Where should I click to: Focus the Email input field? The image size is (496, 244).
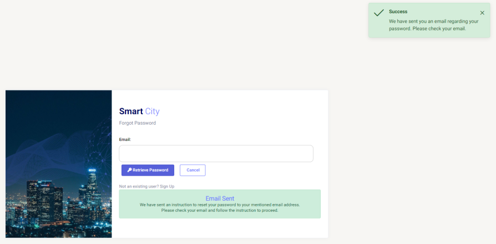click(x=216, y=154)
